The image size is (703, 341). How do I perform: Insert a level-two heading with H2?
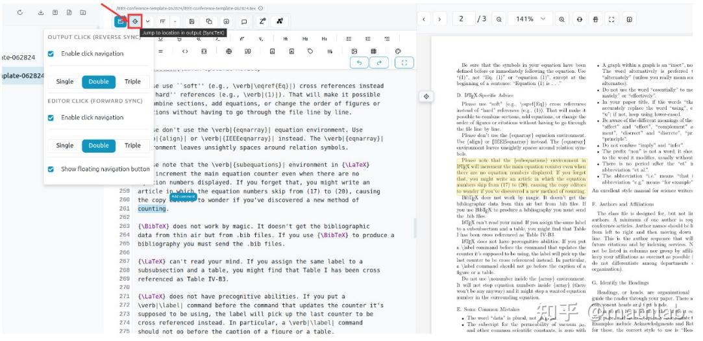tap(305, 39)
